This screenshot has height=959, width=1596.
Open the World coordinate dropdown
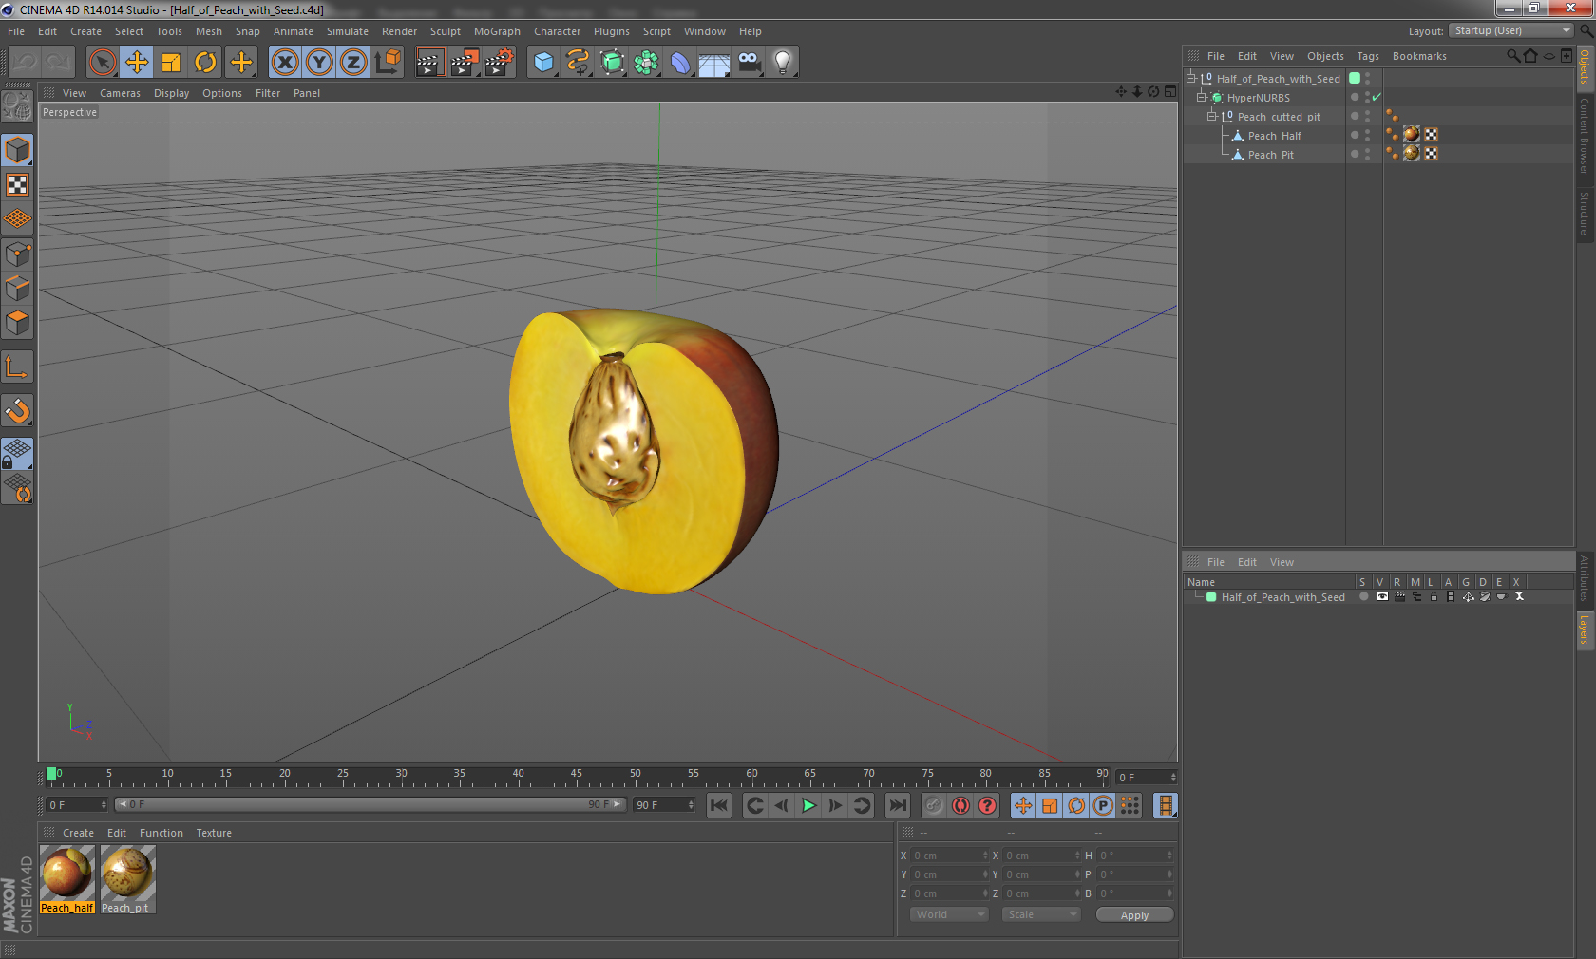click(x=949, y=914)
